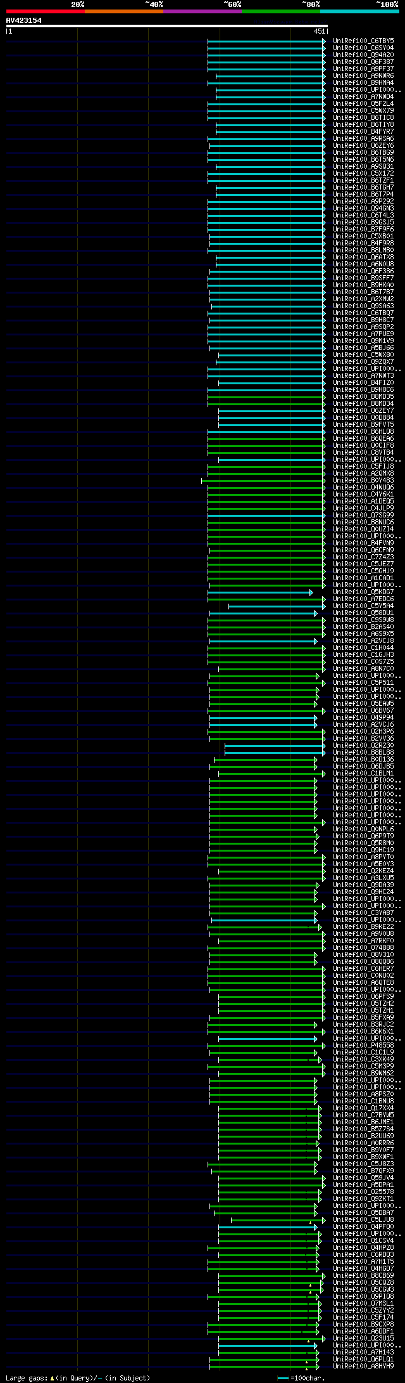Click label UniRef100_Q2R230
Image resolution: width=405 pixels, height=1383 pixels.
coord(363,745)
